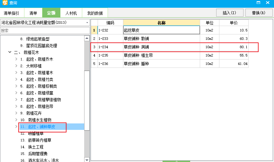This screenshot has width=274, height=162.
Task: Select tree item 后期管理费
Action: point(34,154)
